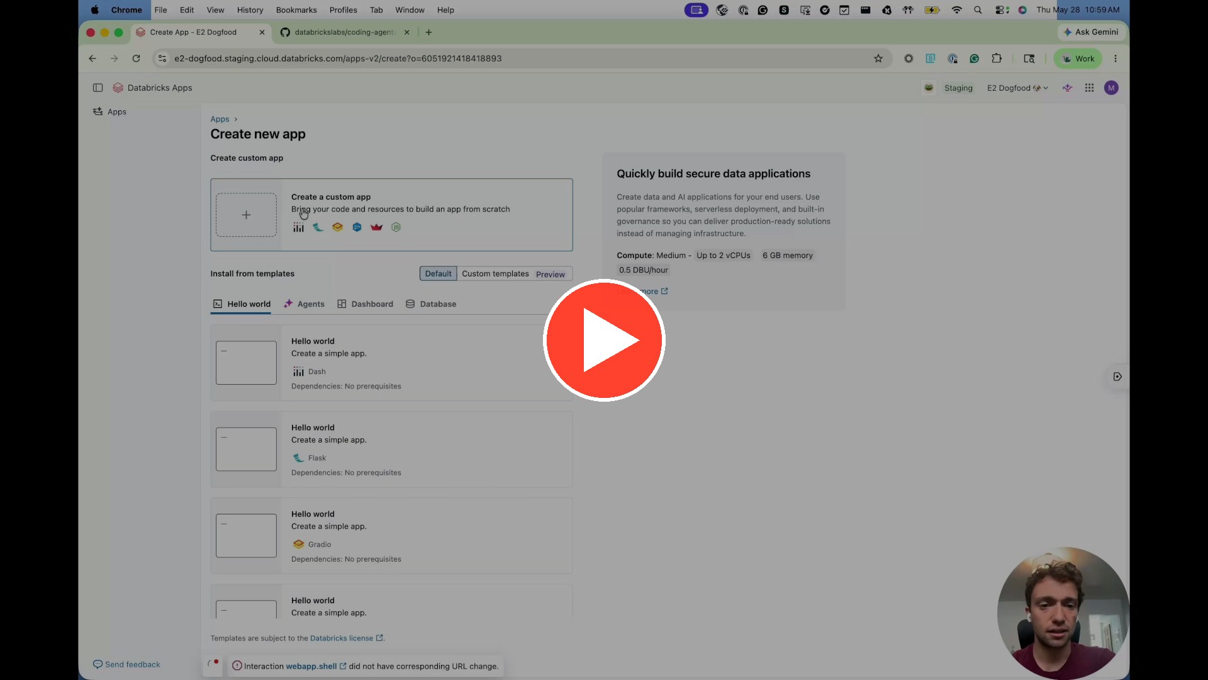Click the red crown Streamlit icon

(376, 227)
